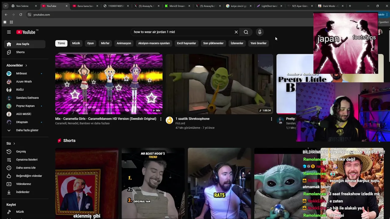The height and width of the screenshot is (219, 390).
Task: Open the Sandaru Sathsara subscription
Action: tap(25, 98)
